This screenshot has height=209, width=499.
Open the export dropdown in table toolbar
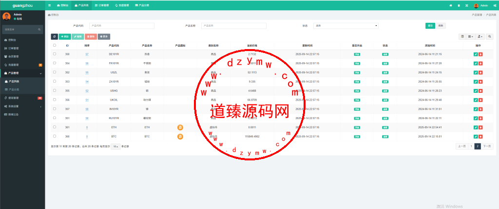[x=480, y=37]
